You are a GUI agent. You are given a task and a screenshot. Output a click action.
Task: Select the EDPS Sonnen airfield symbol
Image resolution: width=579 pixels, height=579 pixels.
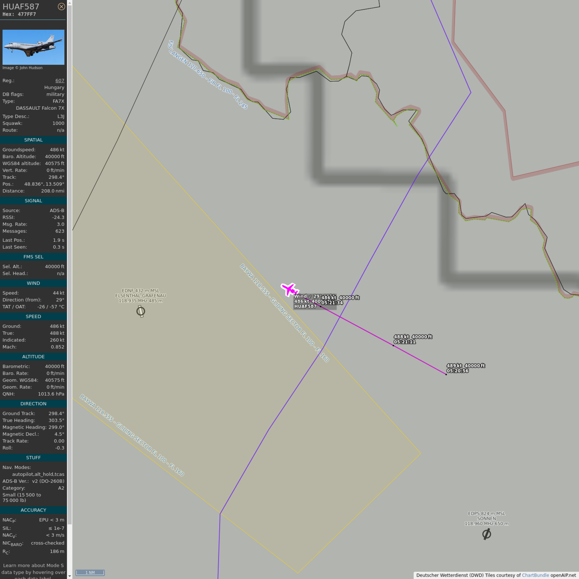point(487,534)
